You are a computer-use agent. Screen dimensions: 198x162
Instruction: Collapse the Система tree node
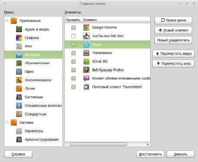[x=7, y=122]
